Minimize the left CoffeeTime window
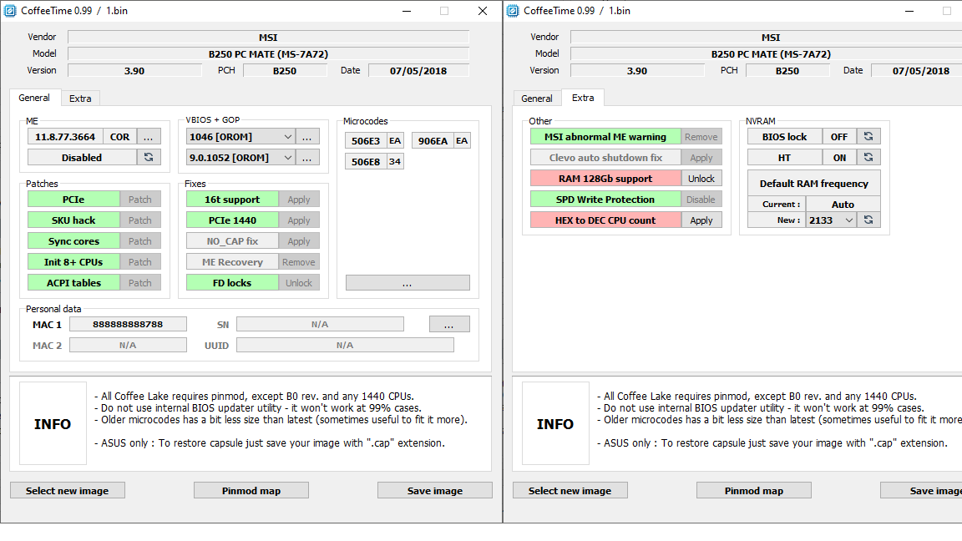 [x=407, y=11]
